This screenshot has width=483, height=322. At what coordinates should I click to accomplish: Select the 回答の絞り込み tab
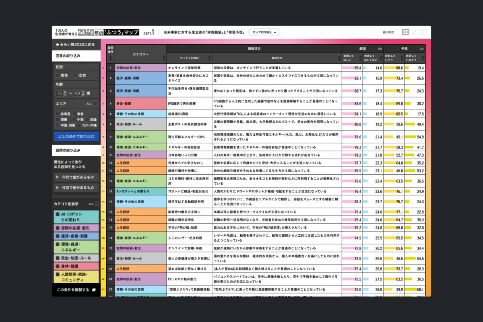click(x=76, y=56)
